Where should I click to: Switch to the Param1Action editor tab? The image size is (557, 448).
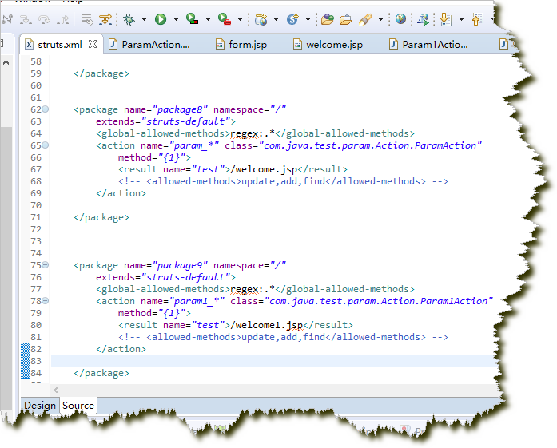click(428, 45)
